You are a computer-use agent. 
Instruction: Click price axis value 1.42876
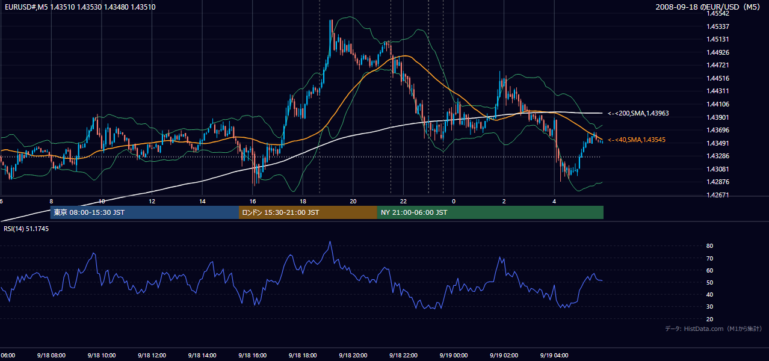pos(718,182)
